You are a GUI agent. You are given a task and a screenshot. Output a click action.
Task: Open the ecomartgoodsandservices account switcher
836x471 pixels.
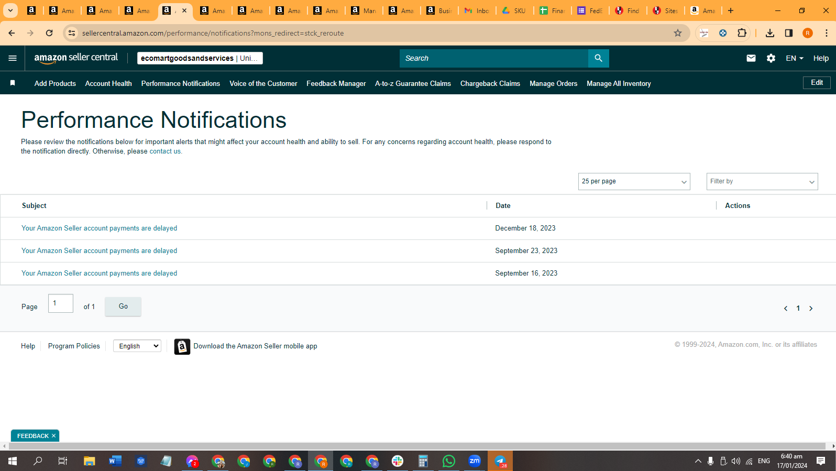click(x=200, y=58)
